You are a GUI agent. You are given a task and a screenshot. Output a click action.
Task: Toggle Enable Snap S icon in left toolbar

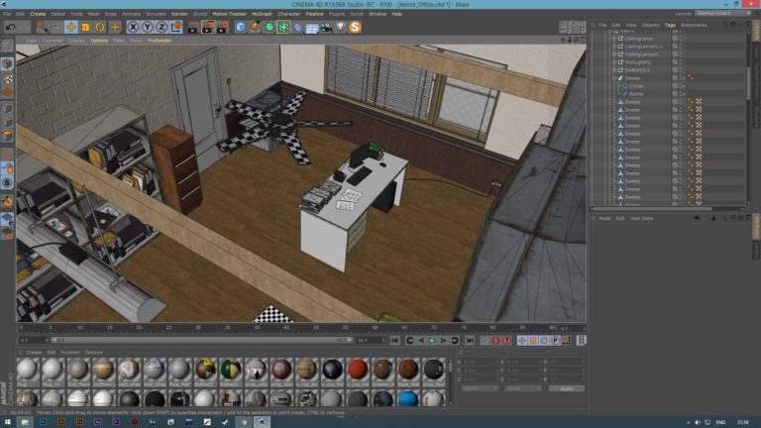pos(7,183)
